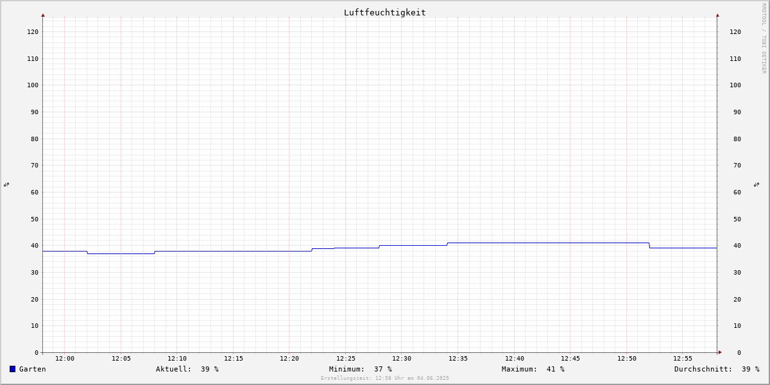The image size is (770, 385).
Task: Click the 12:45 time axis label
Action: click(x=570, y=359)
